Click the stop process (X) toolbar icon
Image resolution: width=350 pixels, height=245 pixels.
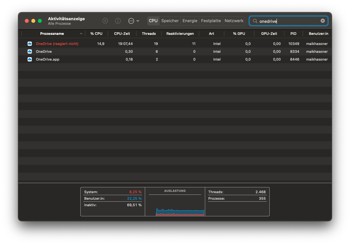[105, 21]
